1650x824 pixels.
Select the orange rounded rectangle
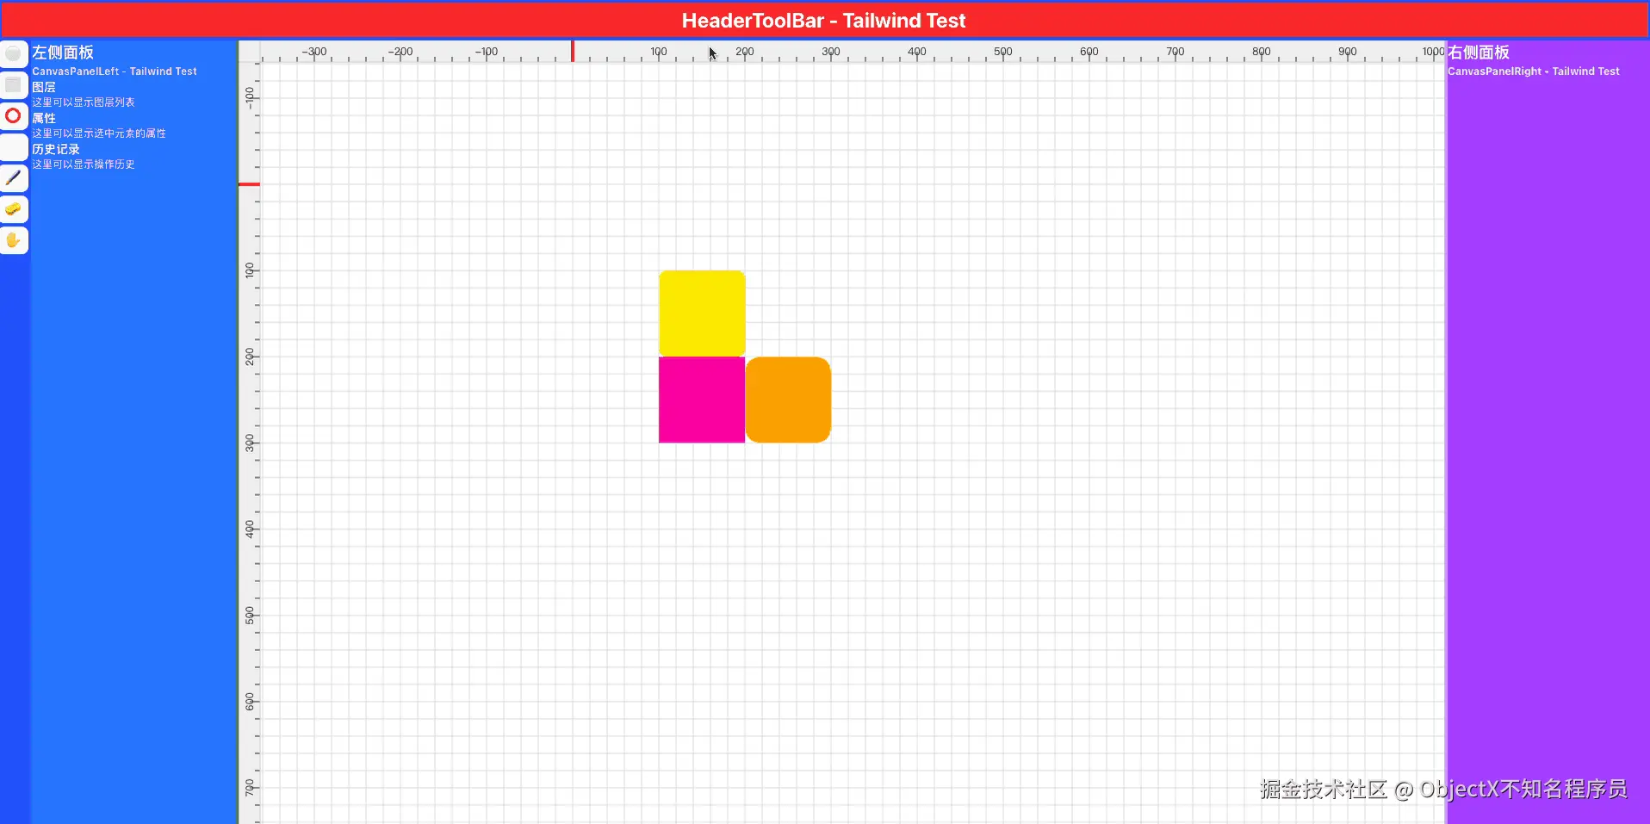789,400
